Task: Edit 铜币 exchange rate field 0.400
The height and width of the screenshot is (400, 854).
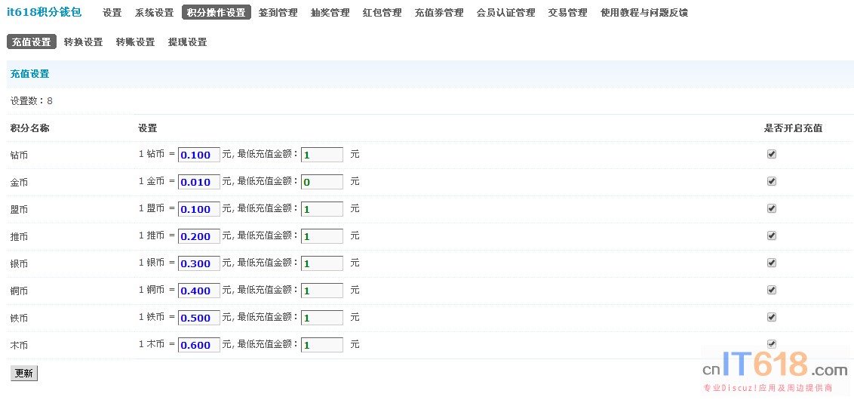Action: 199,291
